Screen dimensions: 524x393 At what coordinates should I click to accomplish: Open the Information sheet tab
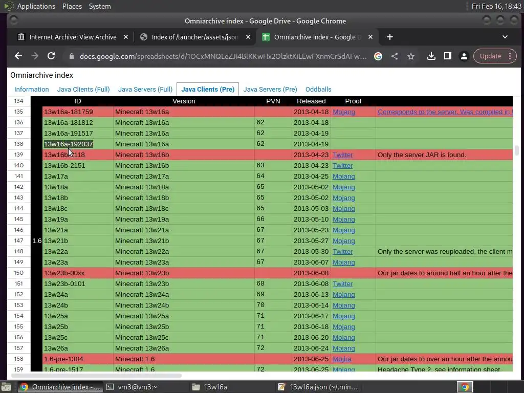[31, 89]
